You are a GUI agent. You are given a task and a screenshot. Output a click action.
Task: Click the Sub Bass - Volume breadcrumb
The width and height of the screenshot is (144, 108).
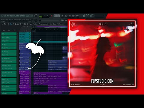[56, 24]
